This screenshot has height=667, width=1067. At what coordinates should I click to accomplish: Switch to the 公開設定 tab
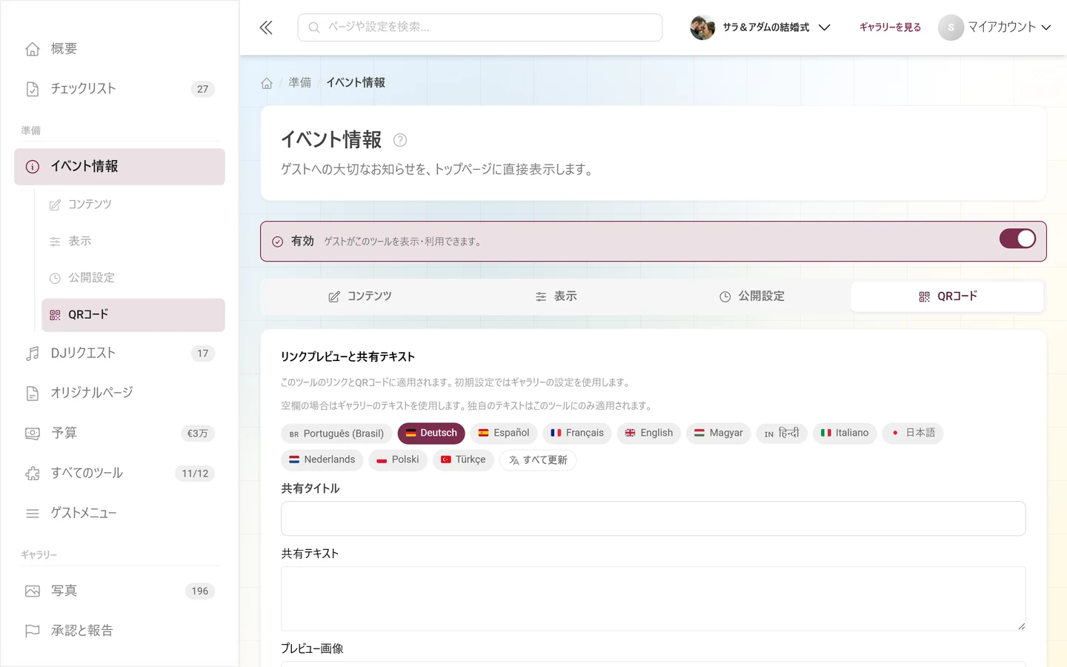[x=752, y=296]
